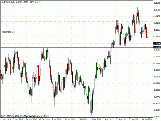Click the 0.9660 price axis label
Screen dimensions: 161x121
tap(157, 110)
